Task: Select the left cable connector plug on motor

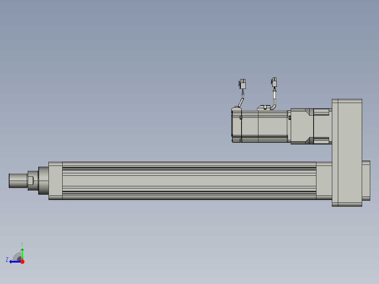Action: [243, 84]
